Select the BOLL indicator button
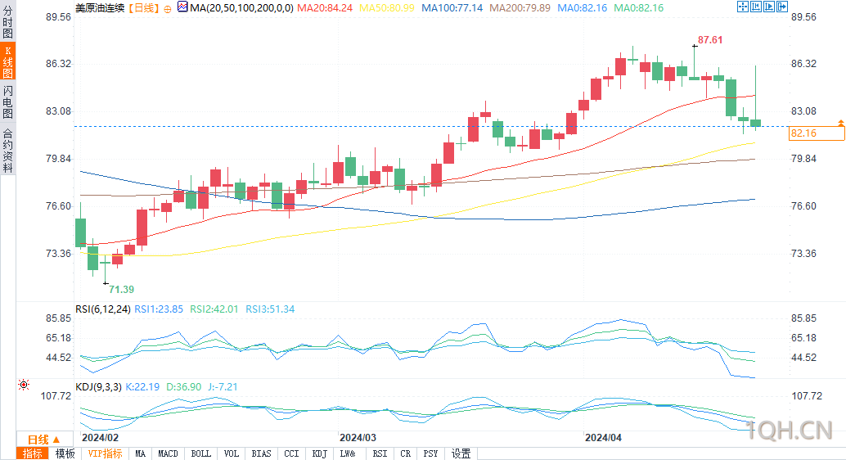 click(x=200, y=453)
